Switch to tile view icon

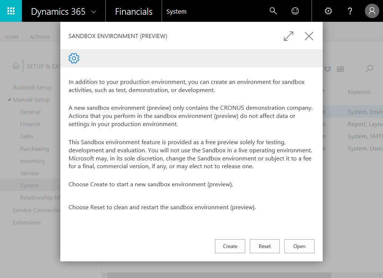coord(340,69)
